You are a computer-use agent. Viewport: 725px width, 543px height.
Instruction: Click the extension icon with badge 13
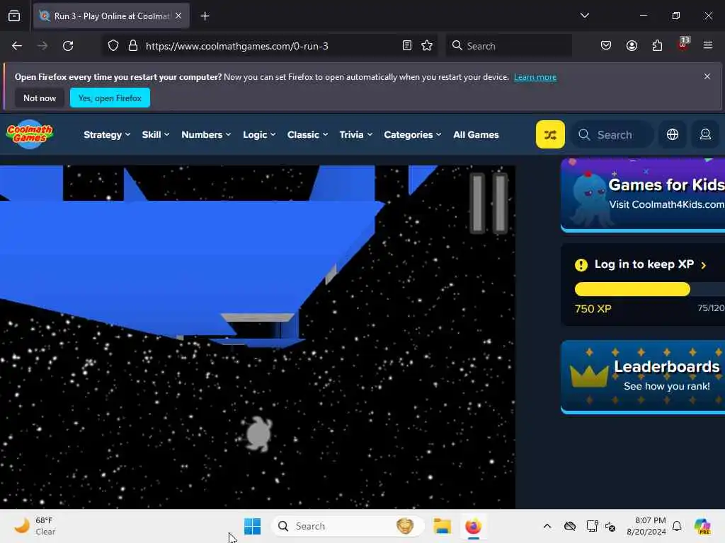[683, 45]
